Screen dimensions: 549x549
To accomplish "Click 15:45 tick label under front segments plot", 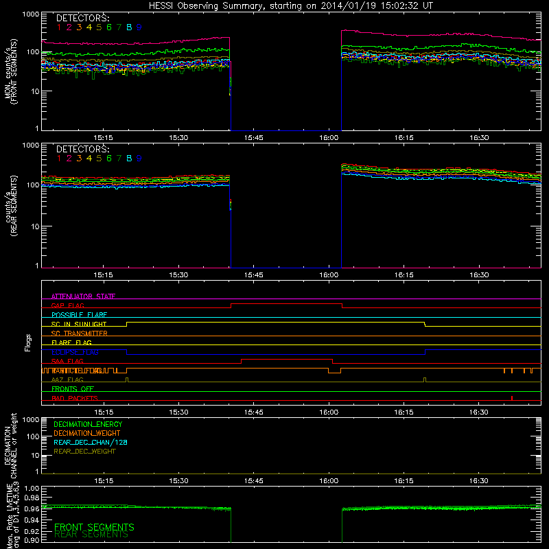I will tap(253, 138).
